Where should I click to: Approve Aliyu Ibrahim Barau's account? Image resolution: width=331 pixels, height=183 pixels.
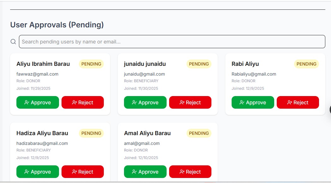(x=38, y=102)
